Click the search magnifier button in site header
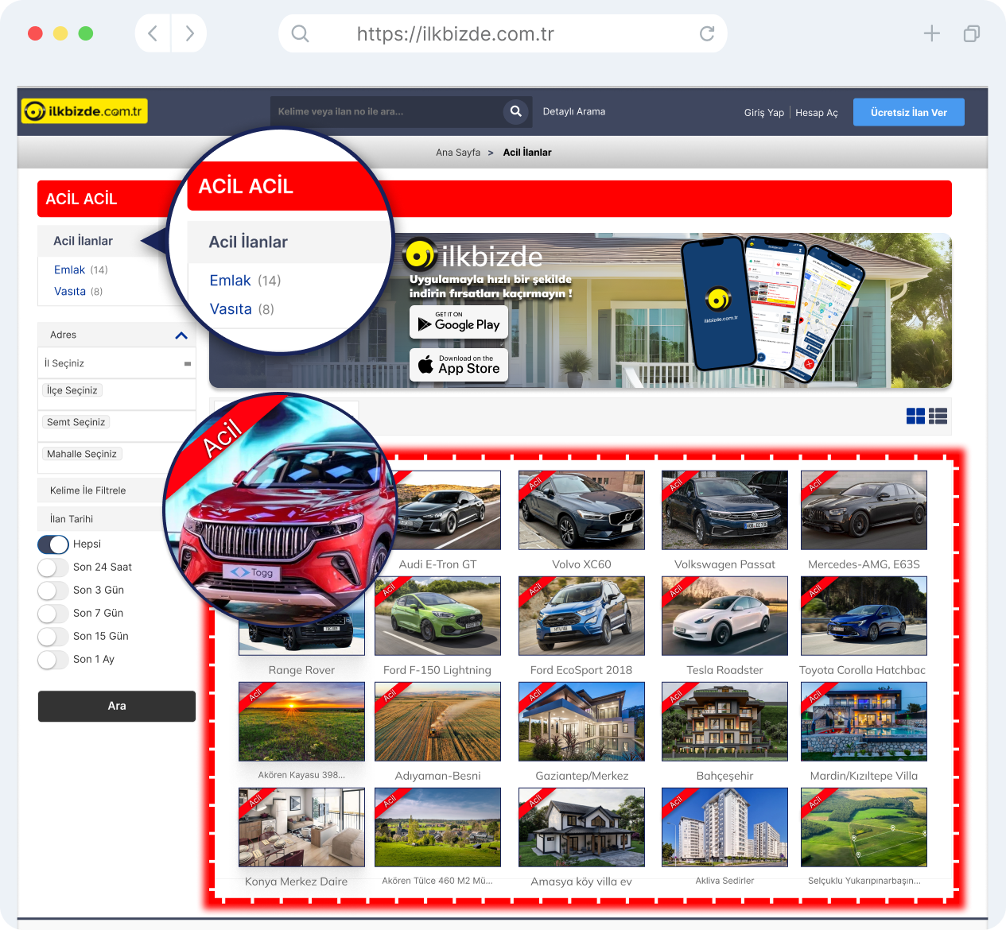1006x930 pixels. coord(516,111)
